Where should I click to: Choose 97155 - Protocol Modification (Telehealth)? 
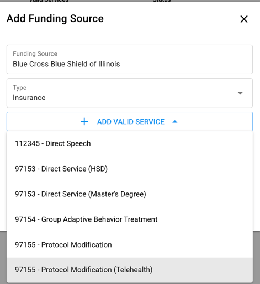(130, 270)
